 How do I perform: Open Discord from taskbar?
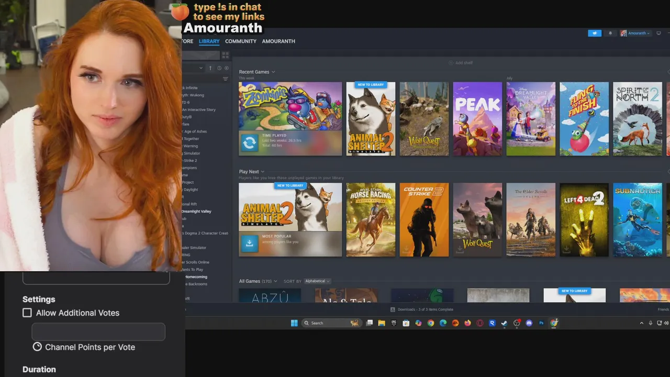point(529,323)
